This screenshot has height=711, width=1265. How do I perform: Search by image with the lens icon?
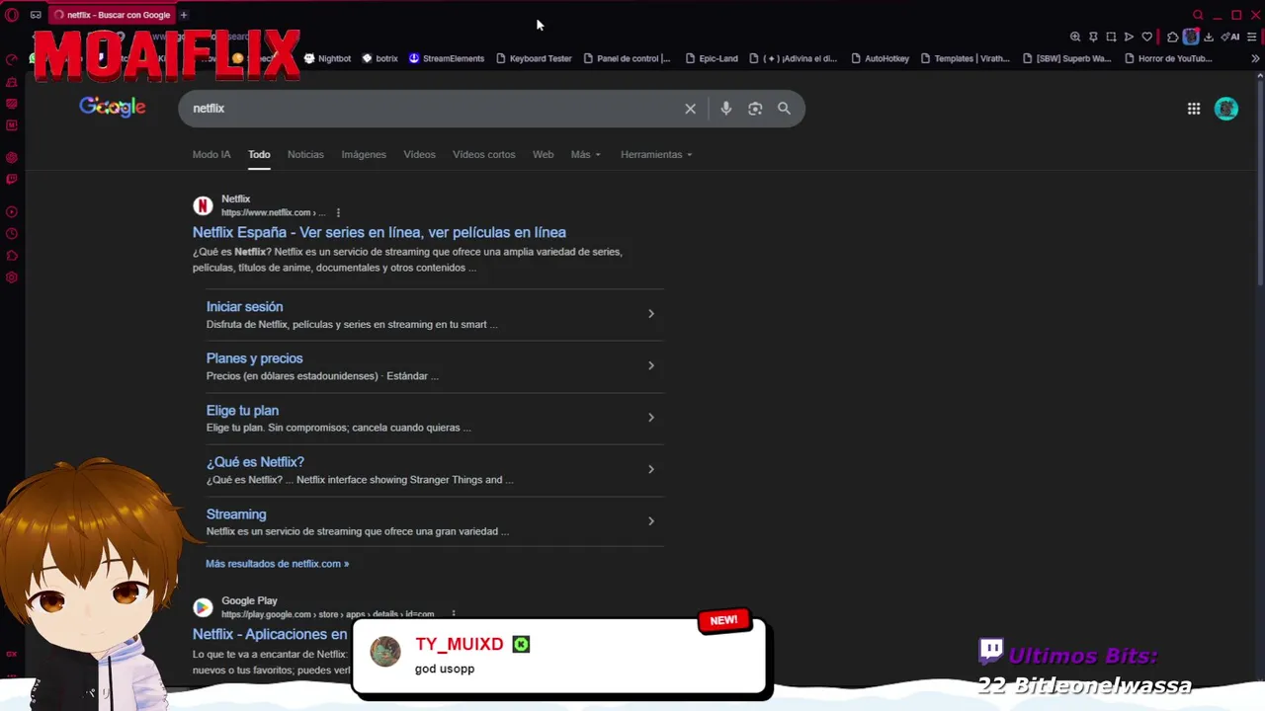[x=755, y=109]
